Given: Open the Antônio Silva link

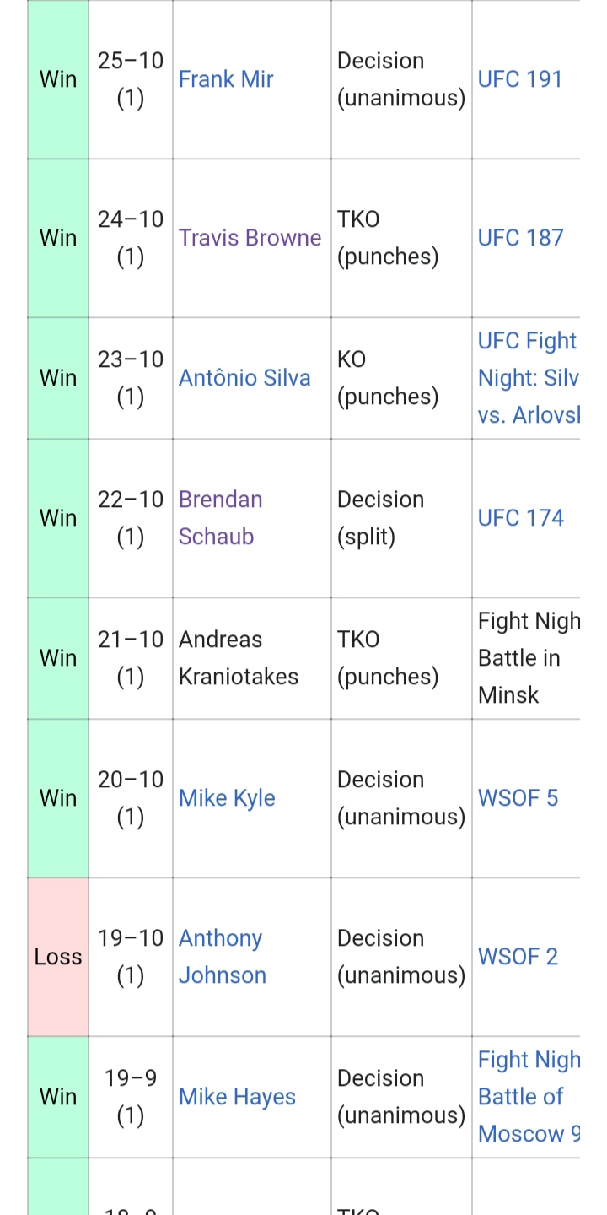Looking at the screenshot, I should click(244, 378).
